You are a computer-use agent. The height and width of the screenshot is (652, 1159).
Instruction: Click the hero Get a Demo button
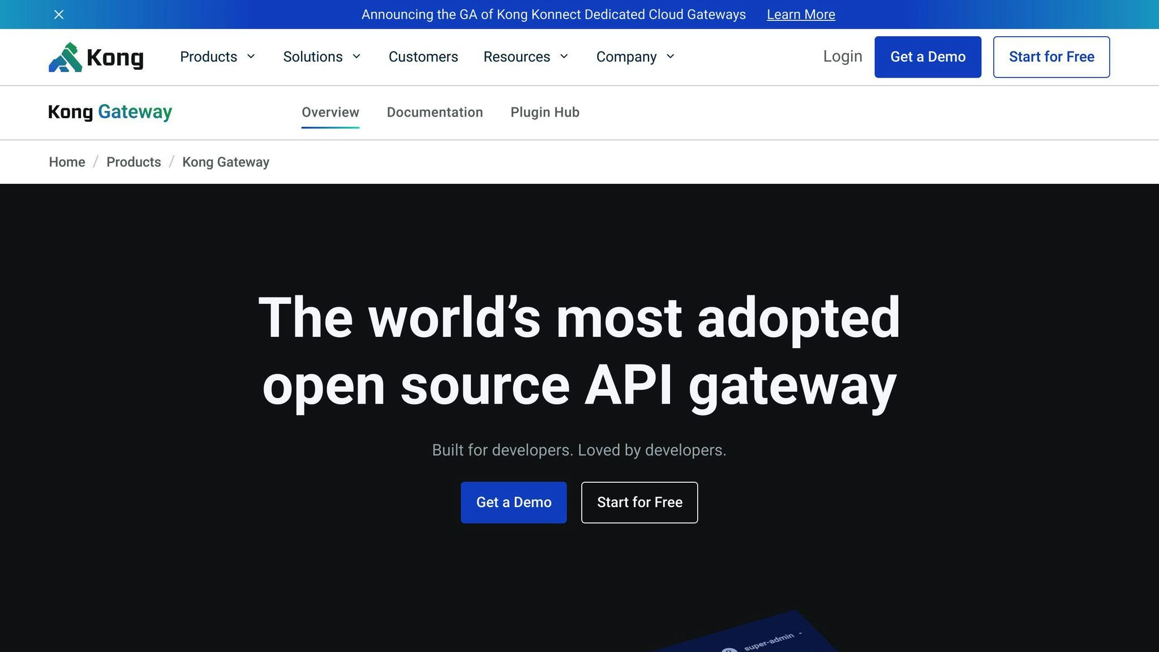point(514,503)
